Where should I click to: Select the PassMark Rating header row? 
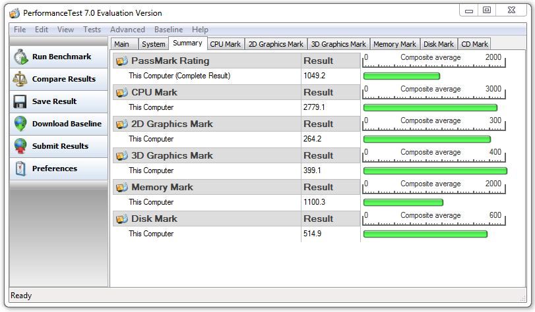point(237,61)
